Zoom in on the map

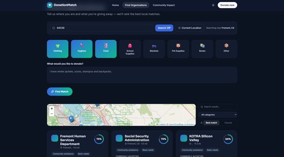[51, 109]
